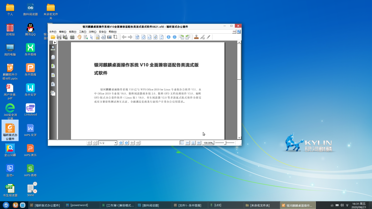Select the Crop tool icon
The height and width of the screenshot is (209, 372).
[115, 37]
